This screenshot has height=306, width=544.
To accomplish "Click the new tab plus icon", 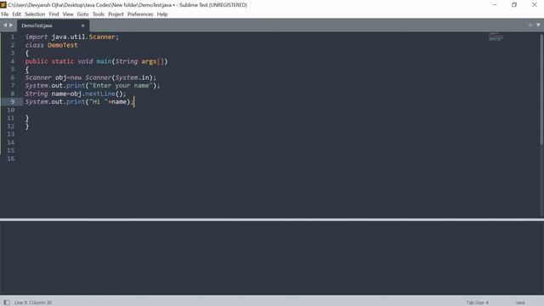I will coord(530,25).
